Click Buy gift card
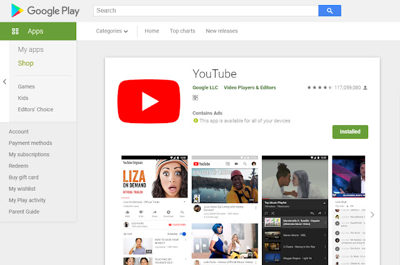 pos(24,177)
